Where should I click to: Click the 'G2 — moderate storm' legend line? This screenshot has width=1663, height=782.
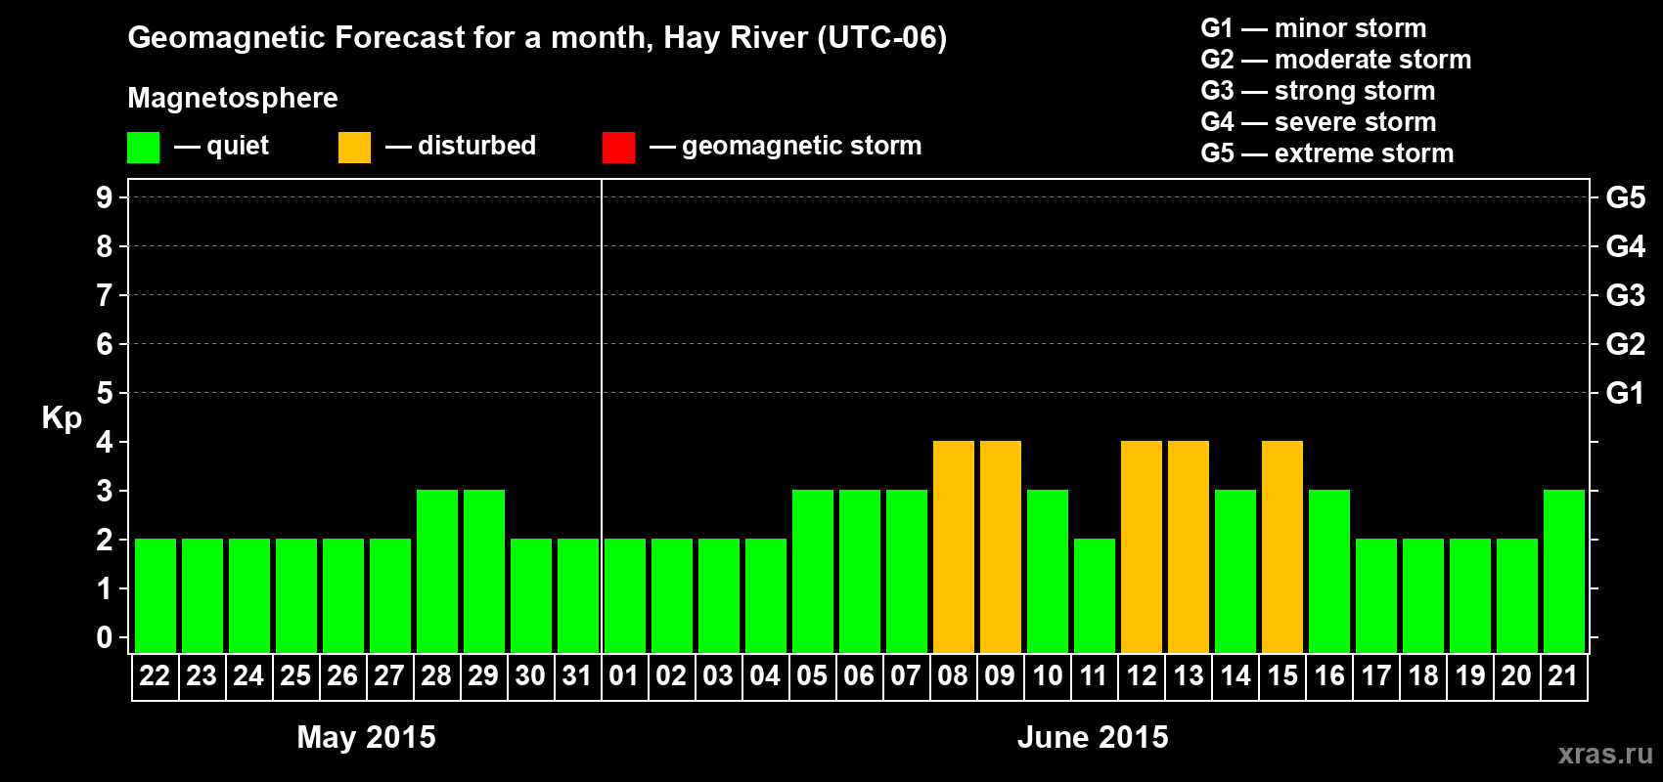tap(1336, 60)
